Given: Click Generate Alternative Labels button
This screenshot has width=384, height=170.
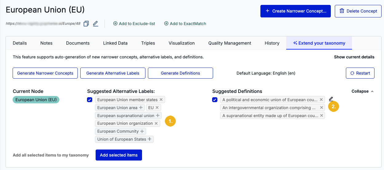Looking at the screenshot, I should (x=113, y=73).
